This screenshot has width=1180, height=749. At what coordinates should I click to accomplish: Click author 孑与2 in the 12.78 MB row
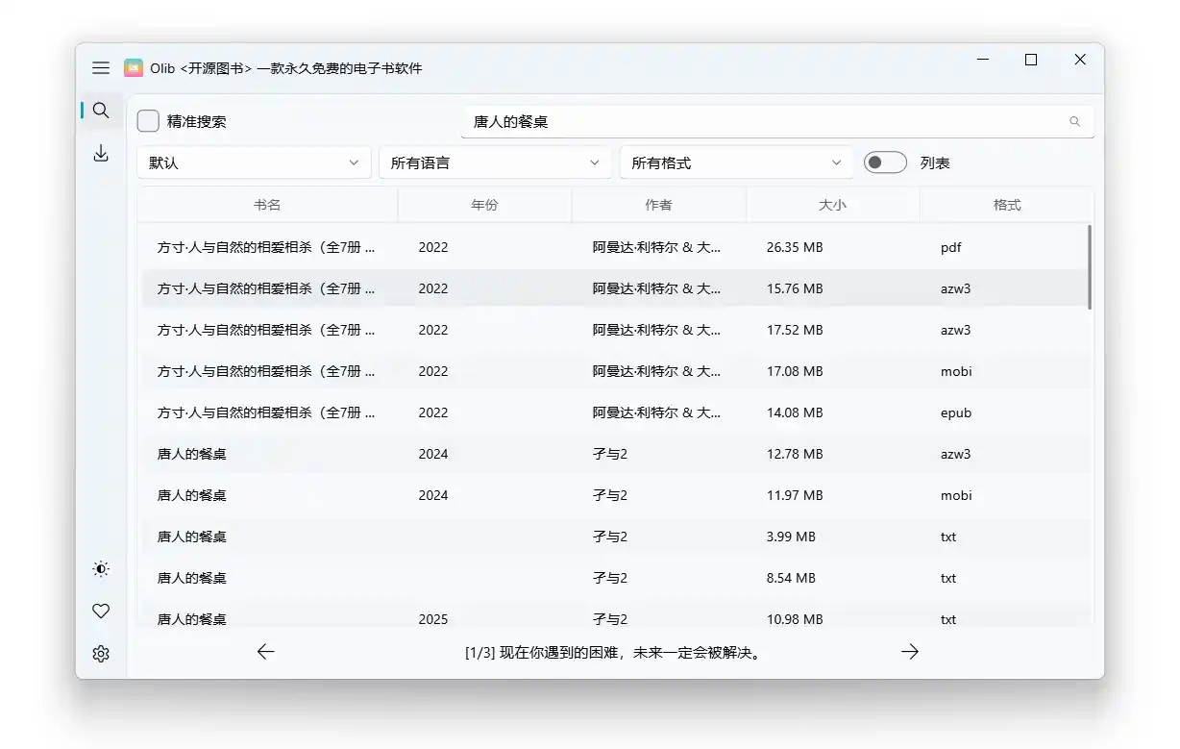(x=610, y=454)
